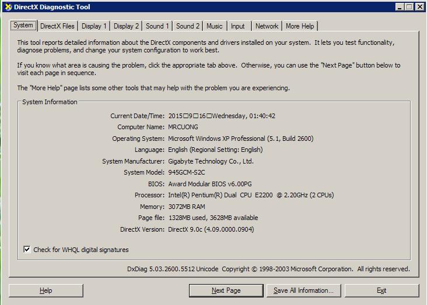Click the DirectX 9.0c version value
This screenshot has height=305, width=427.
(211, 229)
